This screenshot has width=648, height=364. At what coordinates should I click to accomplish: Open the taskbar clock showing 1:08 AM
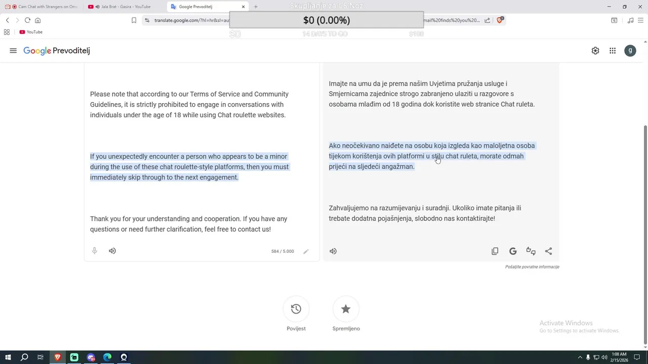[619, 357]
